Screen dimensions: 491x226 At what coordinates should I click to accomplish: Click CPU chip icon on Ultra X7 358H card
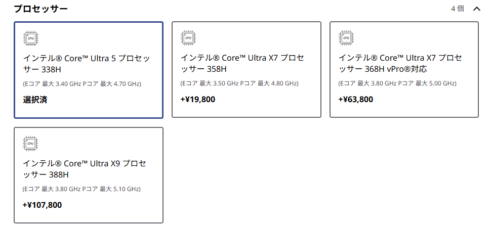[x=189, y=38]
